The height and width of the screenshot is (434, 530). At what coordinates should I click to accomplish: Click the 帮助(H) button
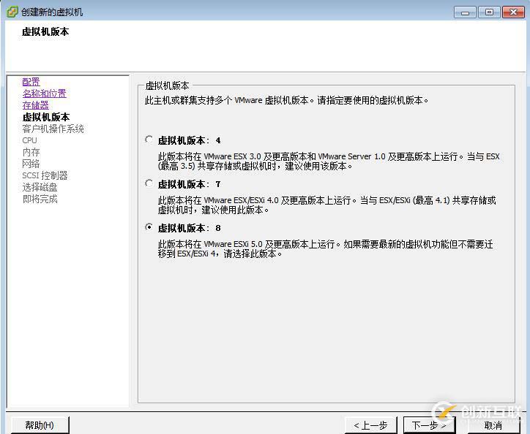click(40, 425)
